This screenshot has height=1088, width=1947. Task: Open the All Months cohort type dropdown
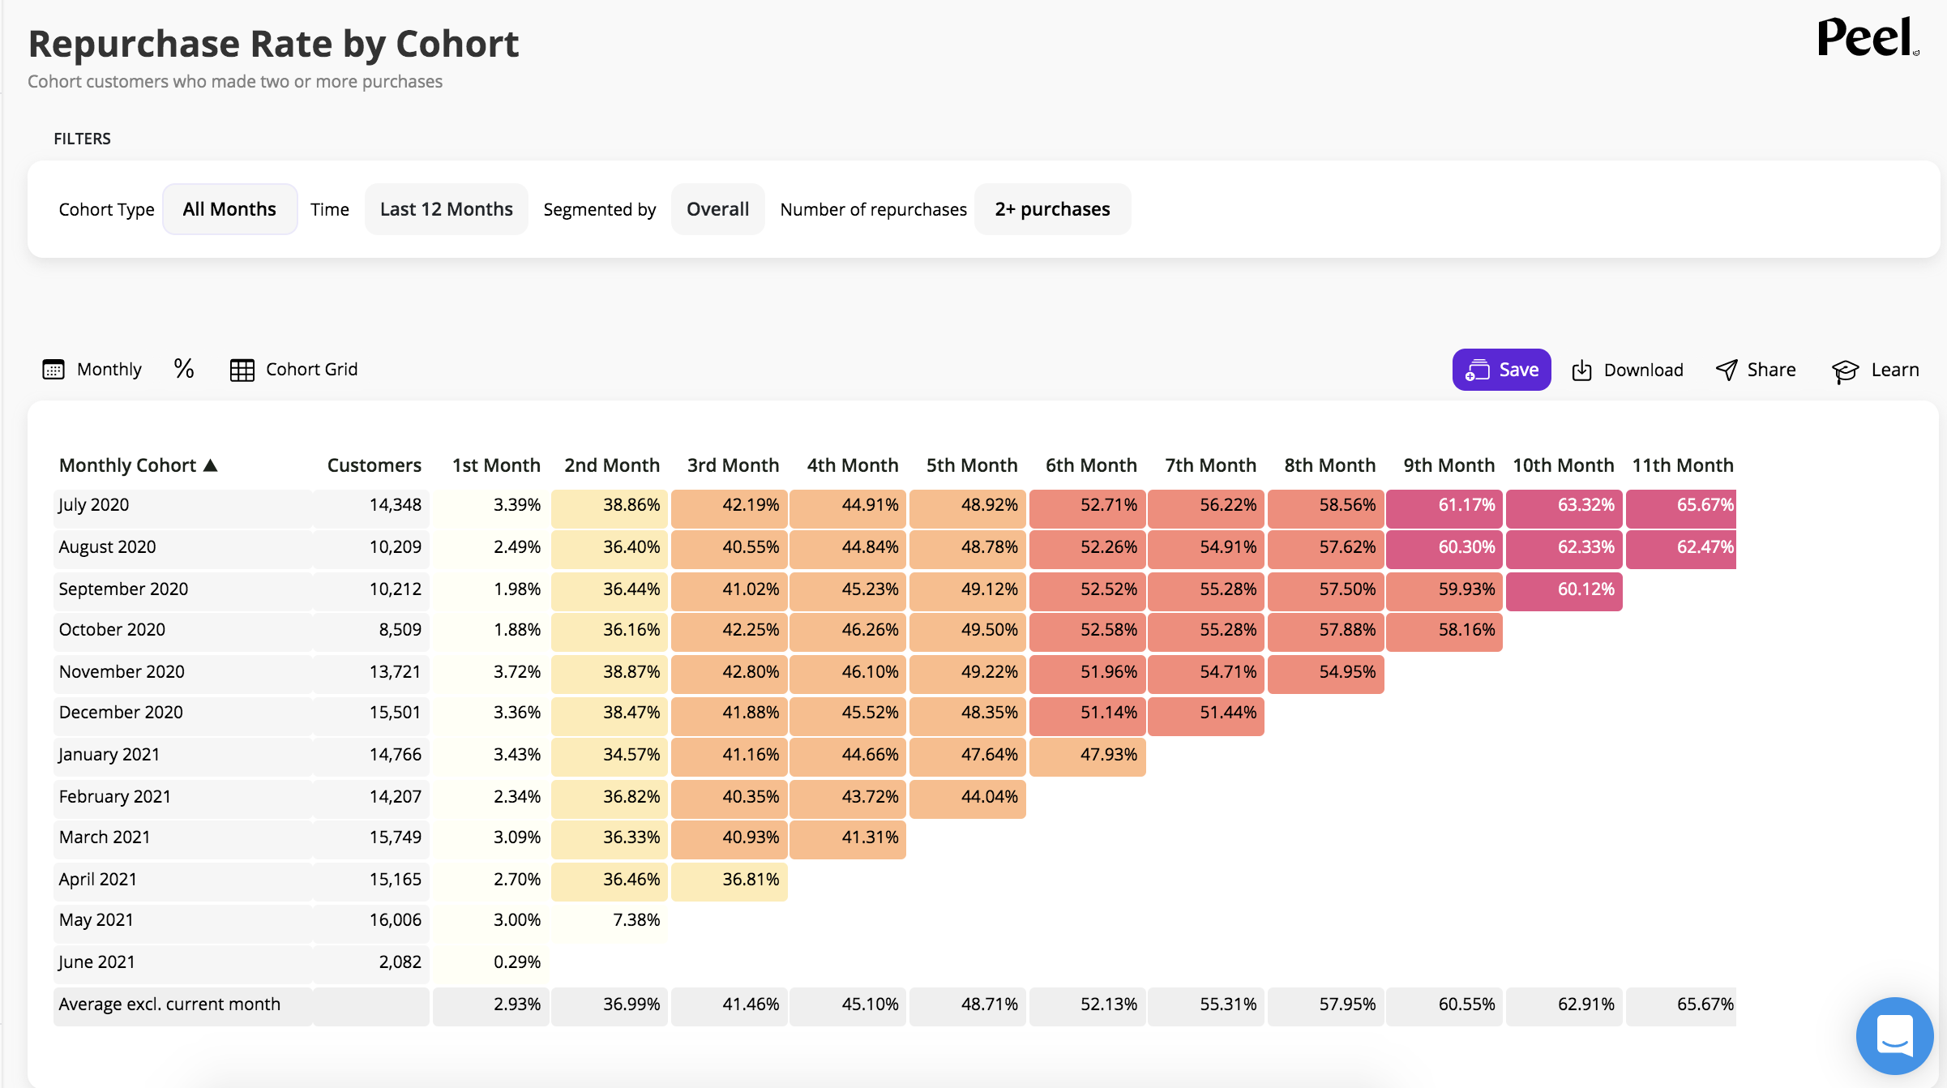(229, 209)
